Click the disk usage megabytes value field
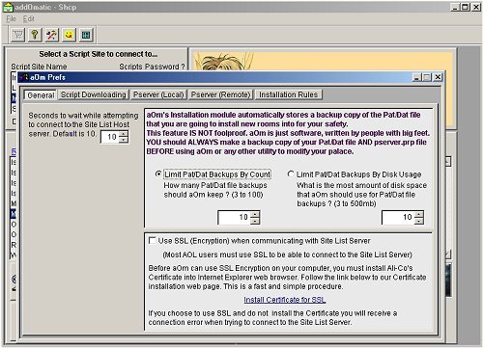Viewport: 483px width, 348px height. (x=398, y=218)
